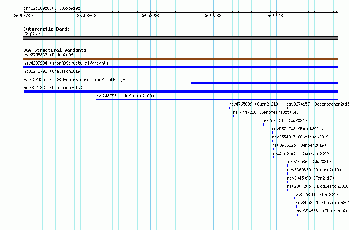This screenshot has height=230, width=349.
Task: Open variant nsv3225335 (Chaisson2019) label
Action: [53, 88]
